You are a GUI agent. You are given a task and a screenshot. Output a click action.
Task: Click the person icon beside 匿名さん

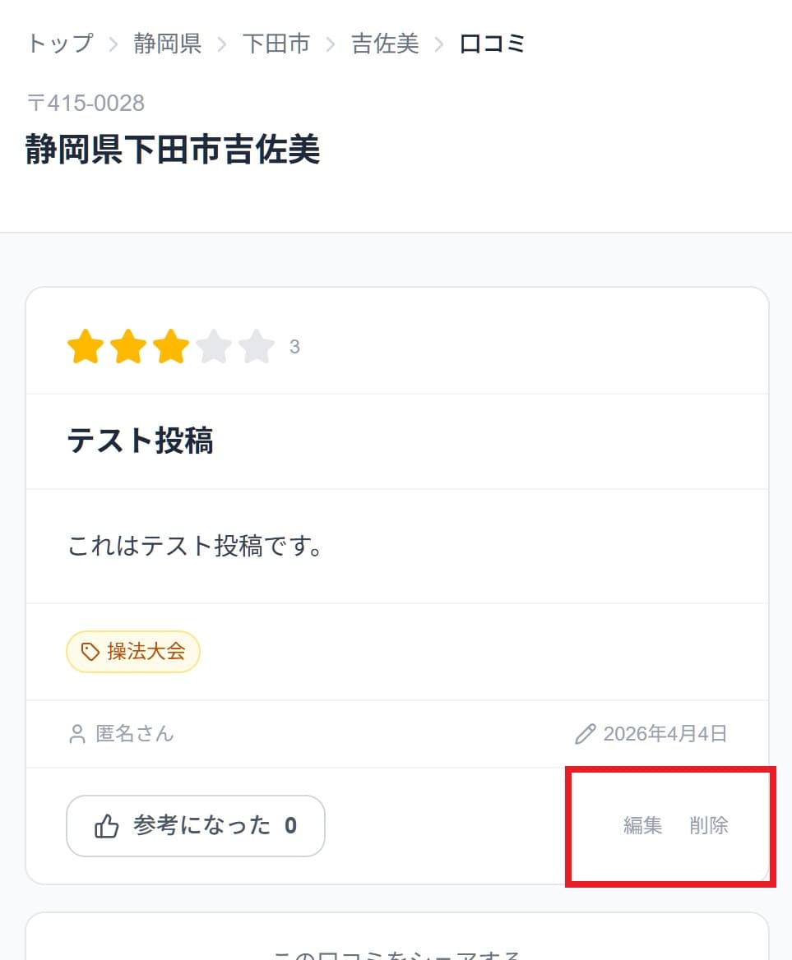(x=77, y=733)
